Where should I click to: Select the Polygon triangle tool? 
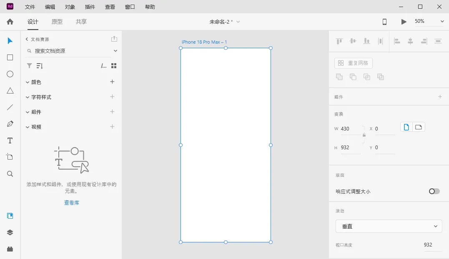pos(10,91)
